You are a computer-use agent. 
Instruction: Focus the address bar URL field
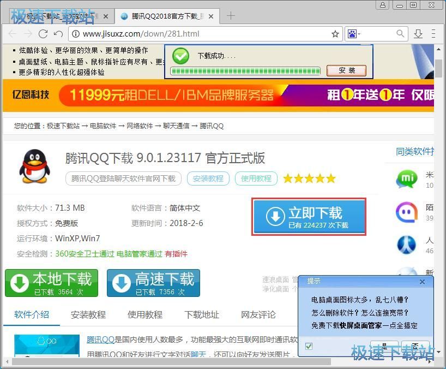(206, 34)
